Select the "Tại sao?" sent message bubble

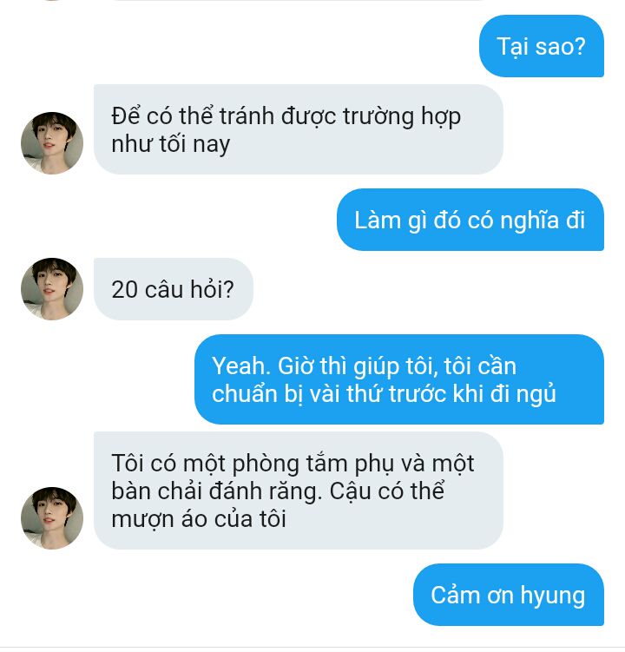coord(542,46)
